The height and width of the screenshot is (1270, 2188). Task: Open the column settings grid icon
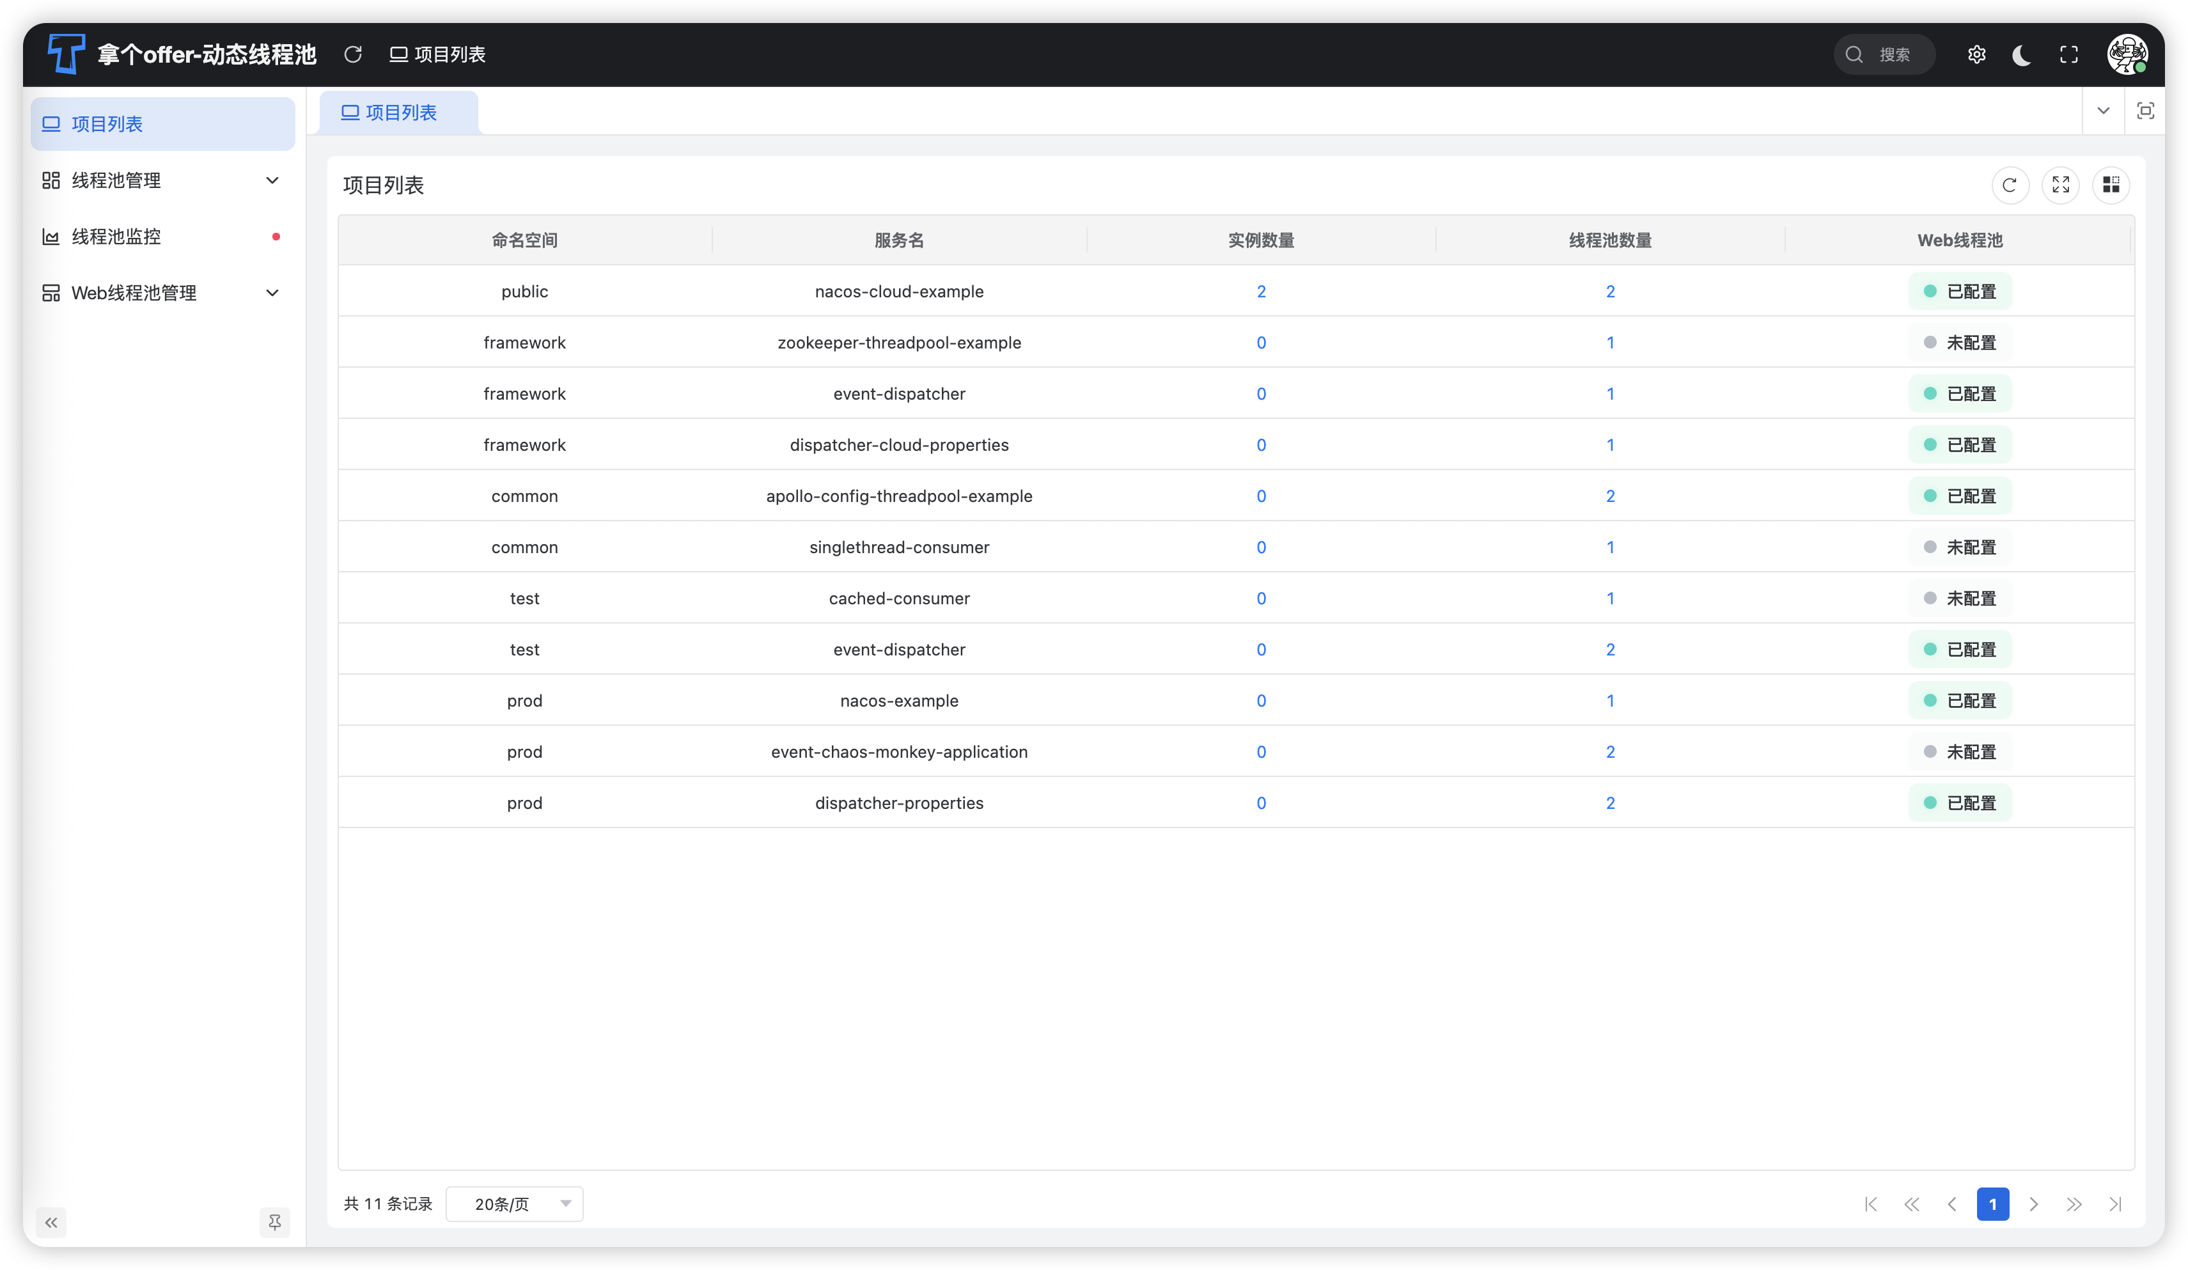(x=2111, y=185)
